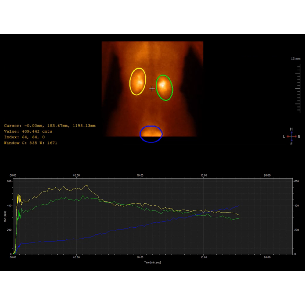Click the 15:00 marker on the top time axis
Screen dimensions: 305x305
pyautogui.click(x=204, y=175)
